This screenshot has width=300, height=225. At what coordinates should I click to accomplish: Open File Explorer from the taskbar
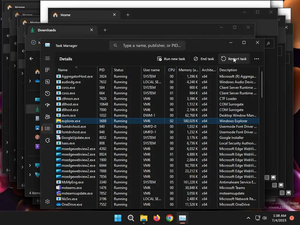tap(144, 218)
